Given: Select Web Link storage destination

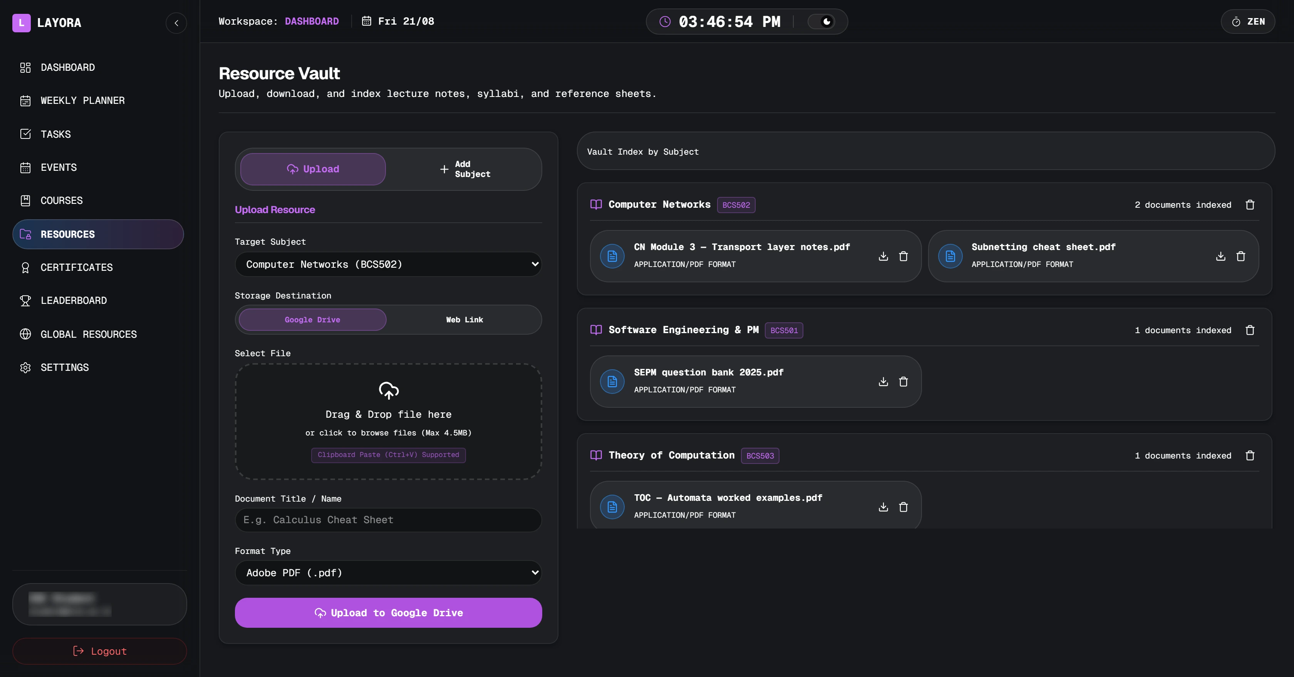Looking at the screenshot, I should pyautogui.click(x=464, y=320).
